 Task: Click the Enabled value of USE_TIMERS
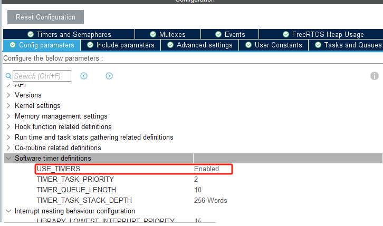pyautogui.click(x=206, y=169)
